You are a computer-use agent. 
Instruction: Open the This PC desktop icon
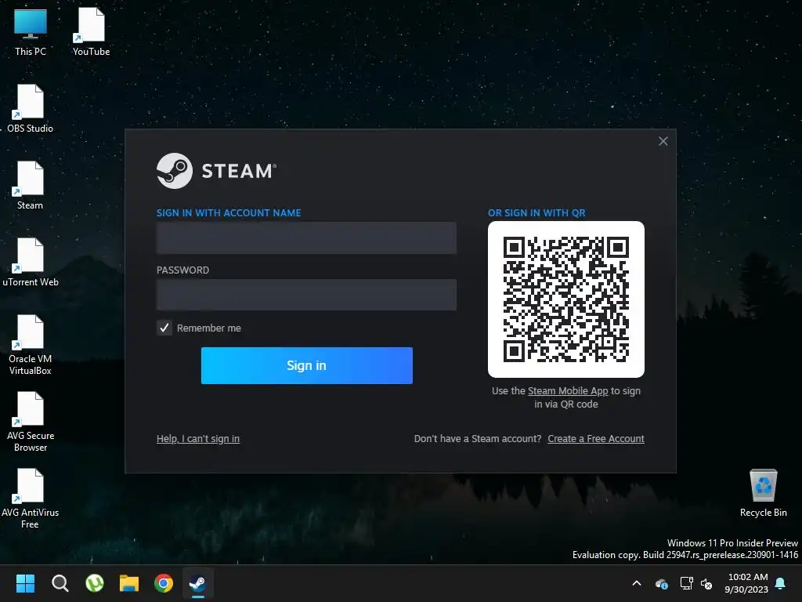pyautogui.click(x=31, y=31)
